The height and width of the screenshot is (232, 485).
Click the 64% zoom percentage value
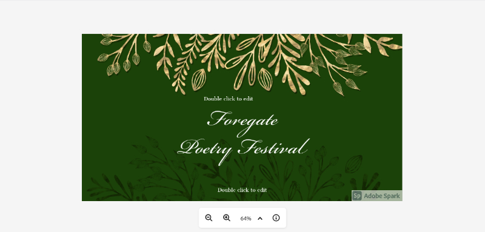coord(246,219)
